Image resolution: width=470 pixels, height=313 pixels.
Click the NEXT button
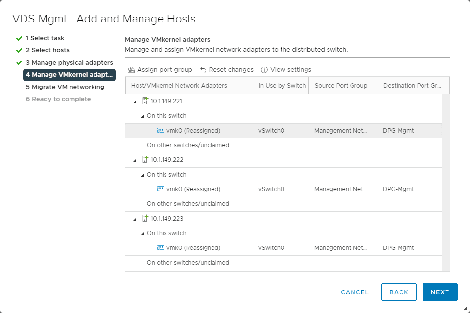[x=440, y=292]
